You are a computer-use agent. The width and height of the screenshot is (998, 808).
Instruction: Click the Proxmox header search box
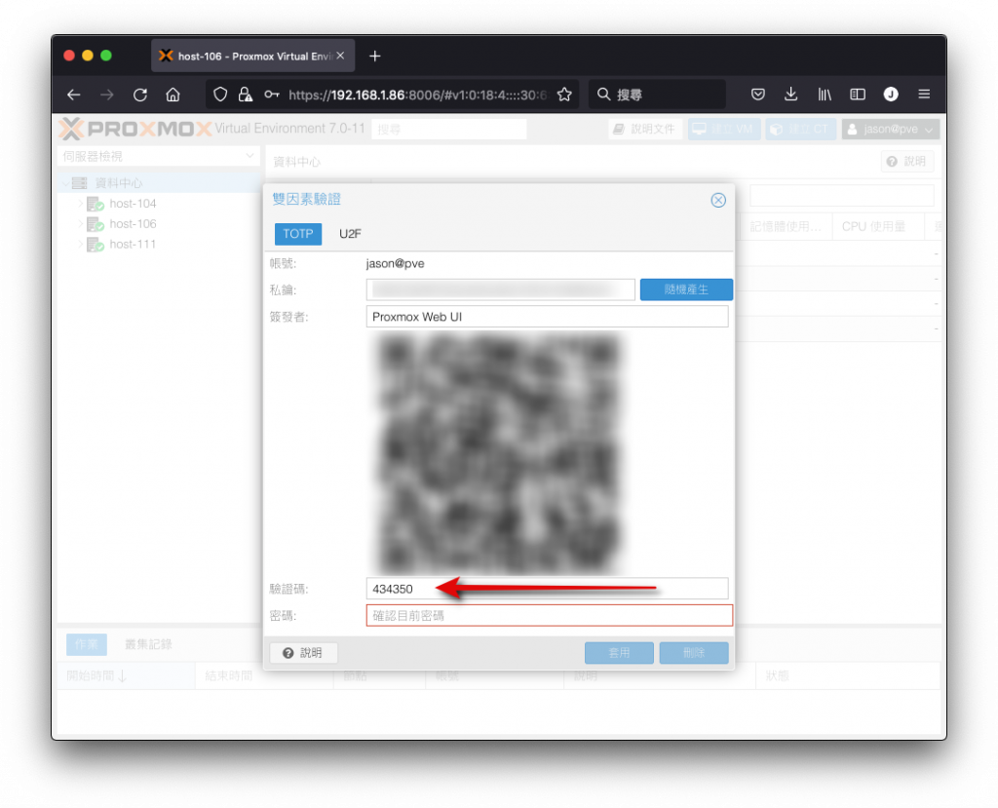[x=448, y=130]
